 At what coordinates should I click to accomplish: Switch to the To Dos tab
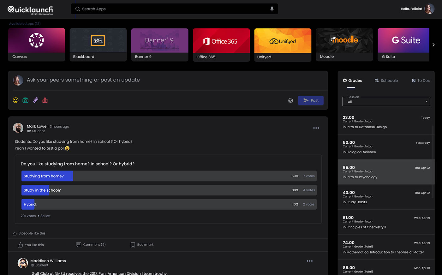(421, 81)
